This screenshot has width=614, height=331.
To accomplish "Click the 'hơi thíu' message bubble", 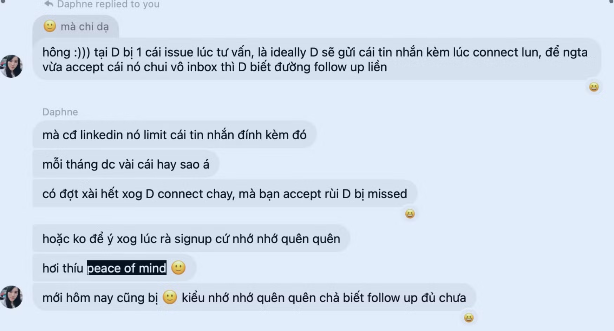I will (x=114, y=268).
